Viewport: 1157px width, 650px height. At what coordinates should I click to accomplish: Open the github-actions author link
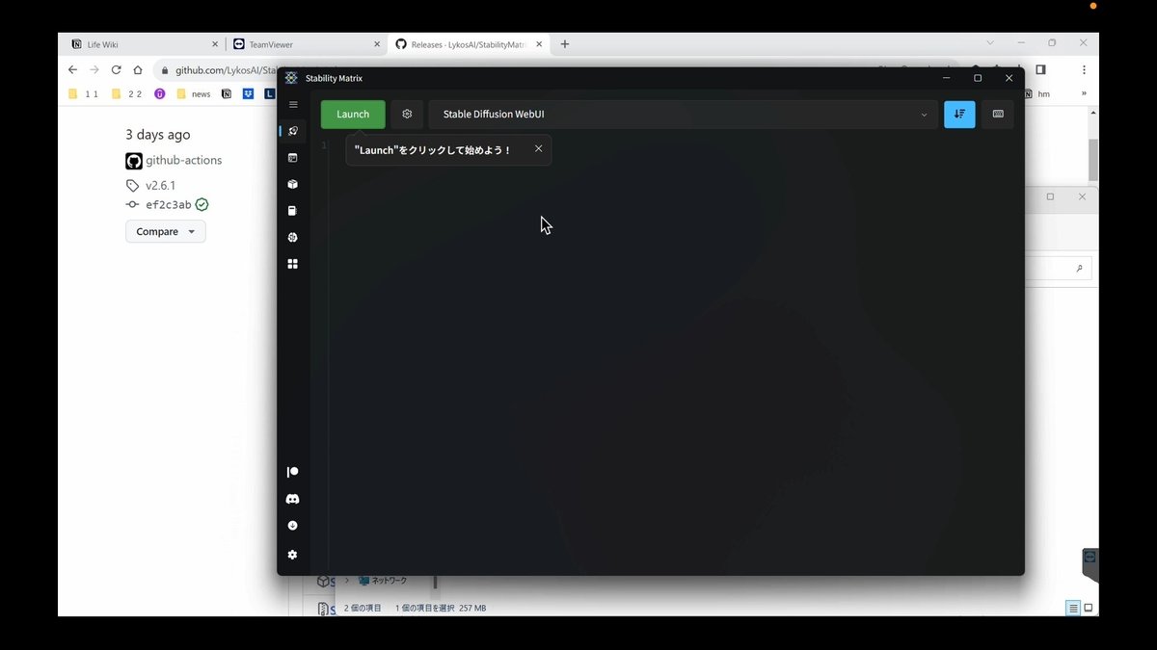point(183,161)
